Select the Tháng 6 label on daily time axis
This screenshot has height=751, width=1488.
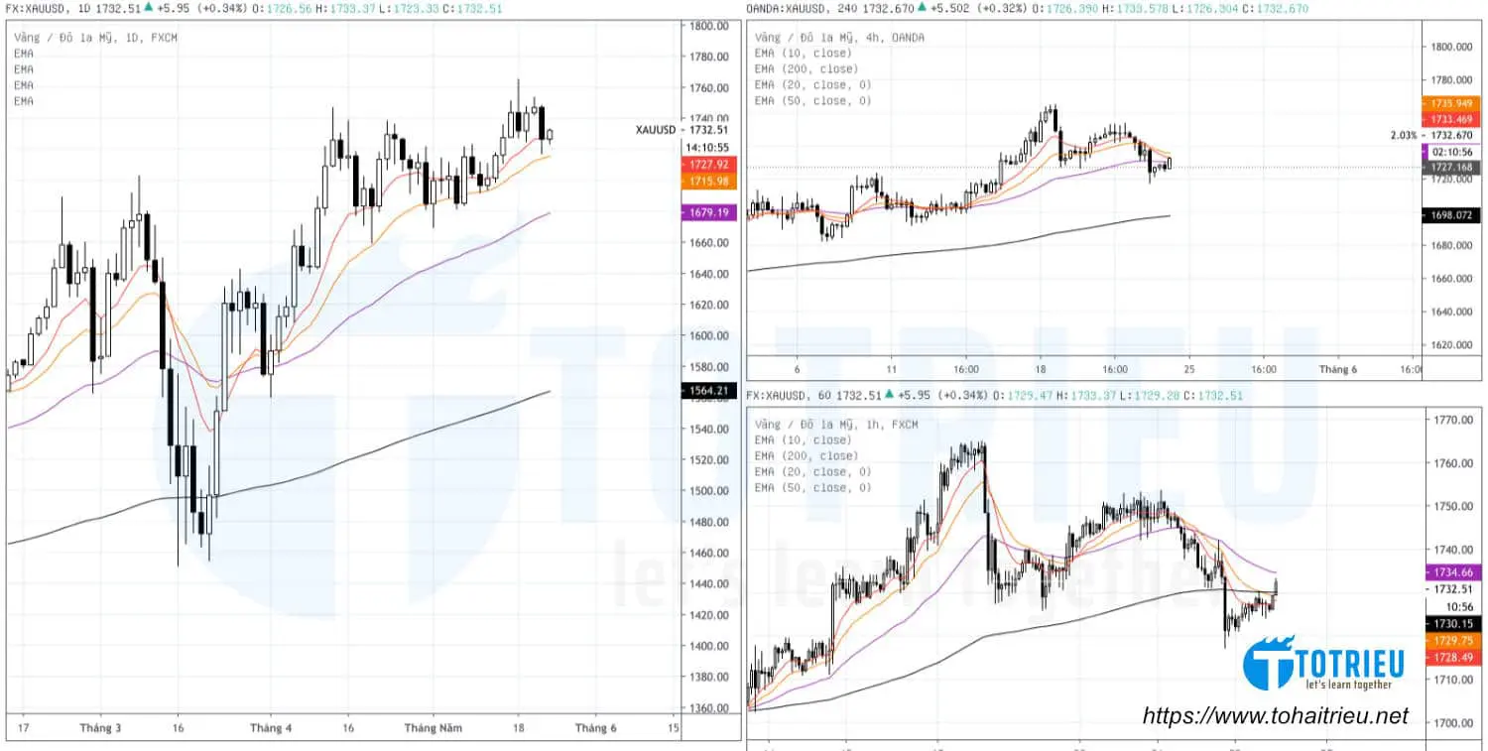pyautogui.click(x=596, y=726)
